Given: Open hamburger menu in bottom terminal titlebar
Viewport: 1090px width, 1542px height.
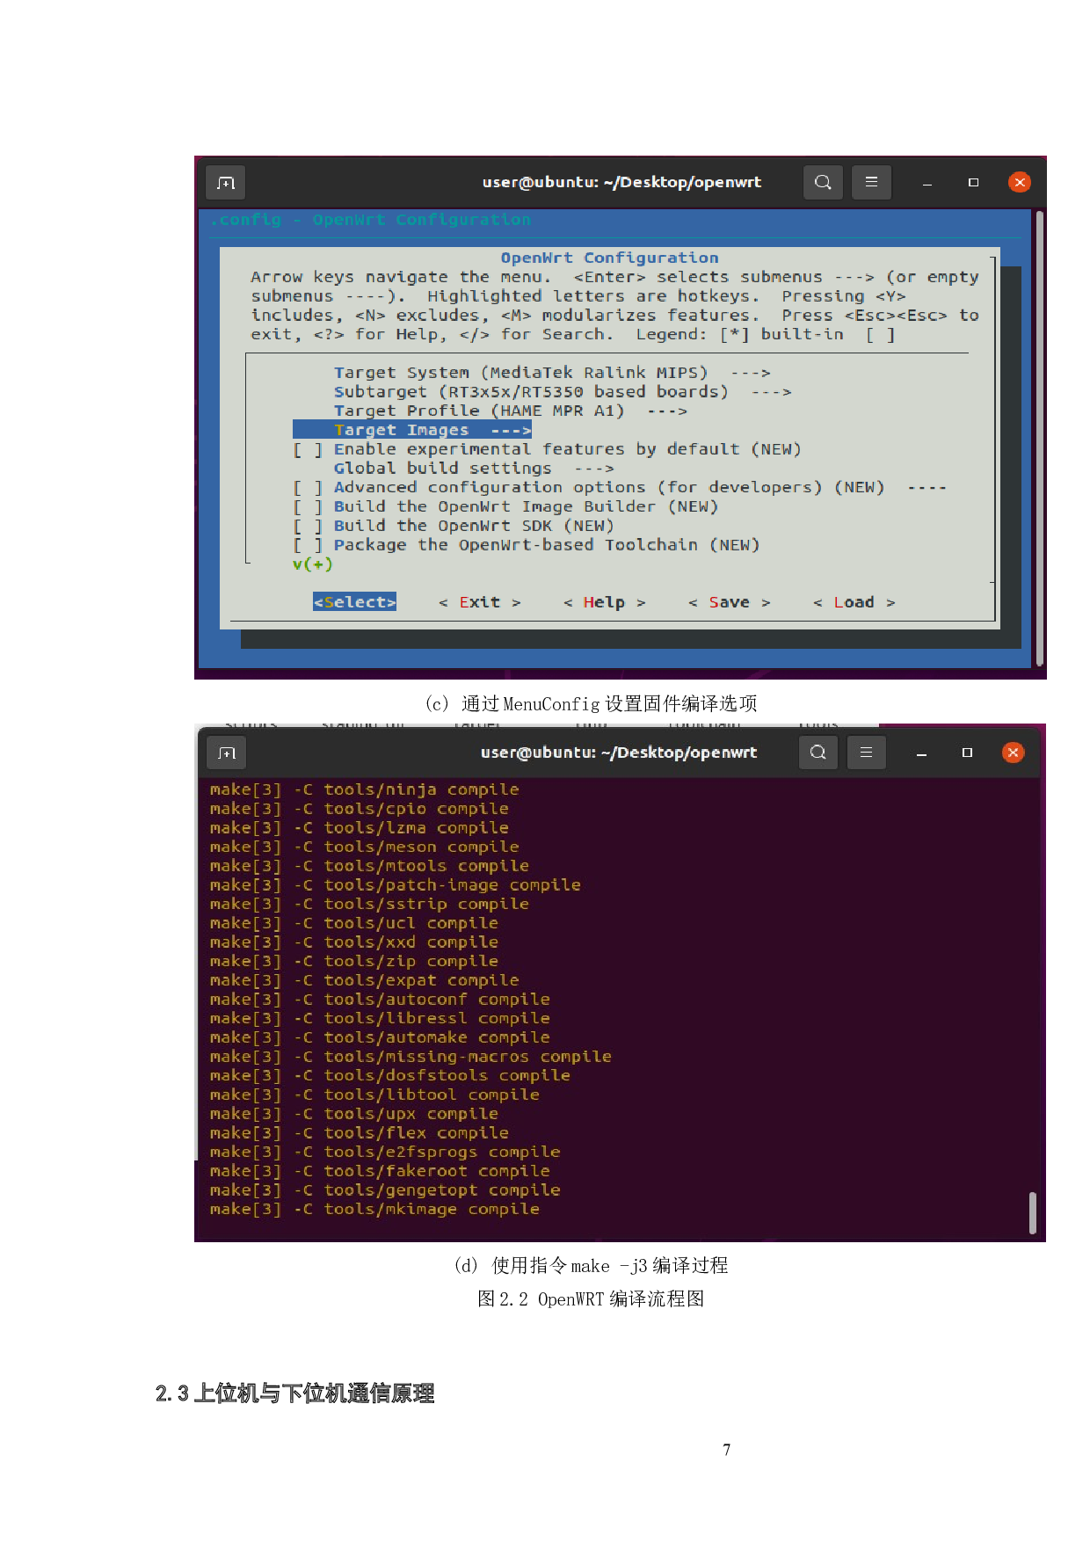Looking at the screenshot, I should pos(866,753).
